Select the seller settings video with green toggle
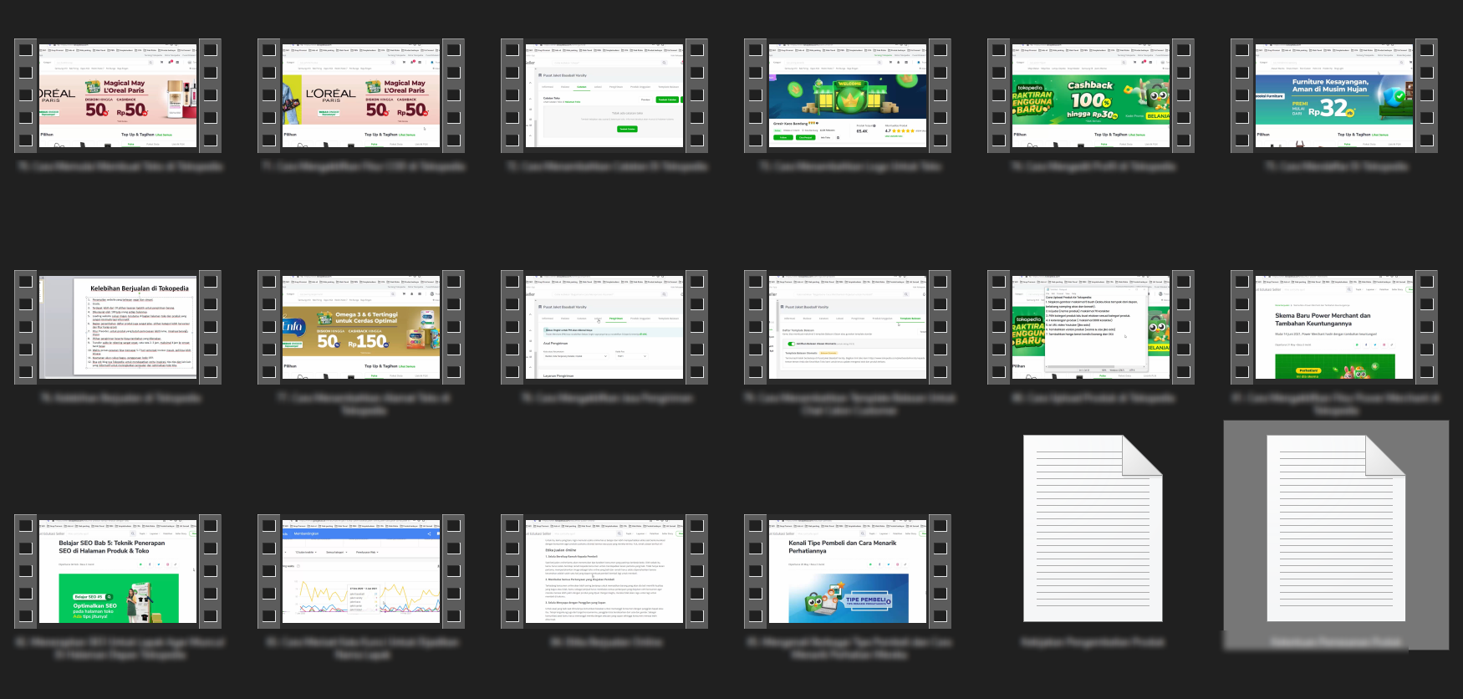This screenshot has width=1463, height=699. 848,327
